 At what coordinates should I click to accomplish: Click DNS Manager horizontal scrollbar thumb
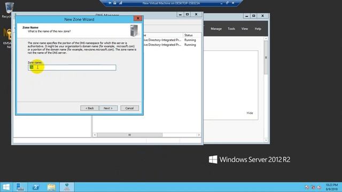[x=129, y=135]
